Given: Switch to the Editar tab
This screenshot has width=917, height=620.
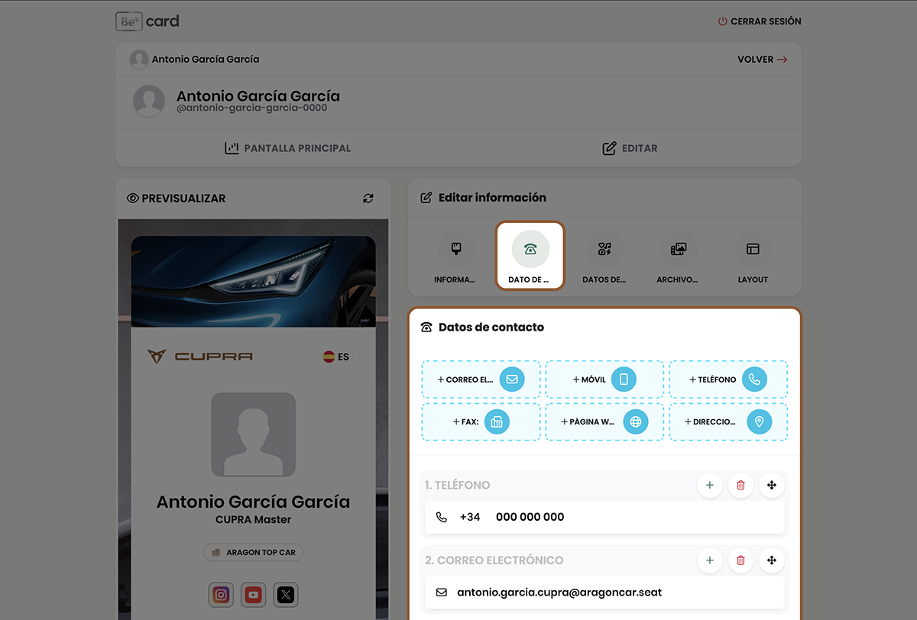Looking at the screenshot, I should (x=630, y=148).
